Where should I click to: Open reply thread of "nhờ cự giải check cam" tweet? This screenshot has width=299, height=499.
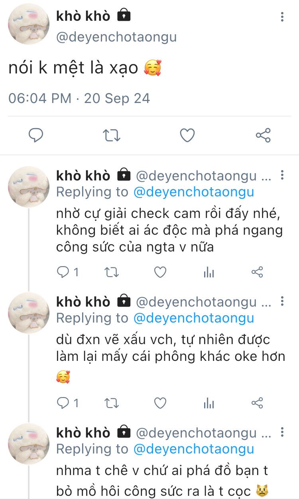coord(63,272)
